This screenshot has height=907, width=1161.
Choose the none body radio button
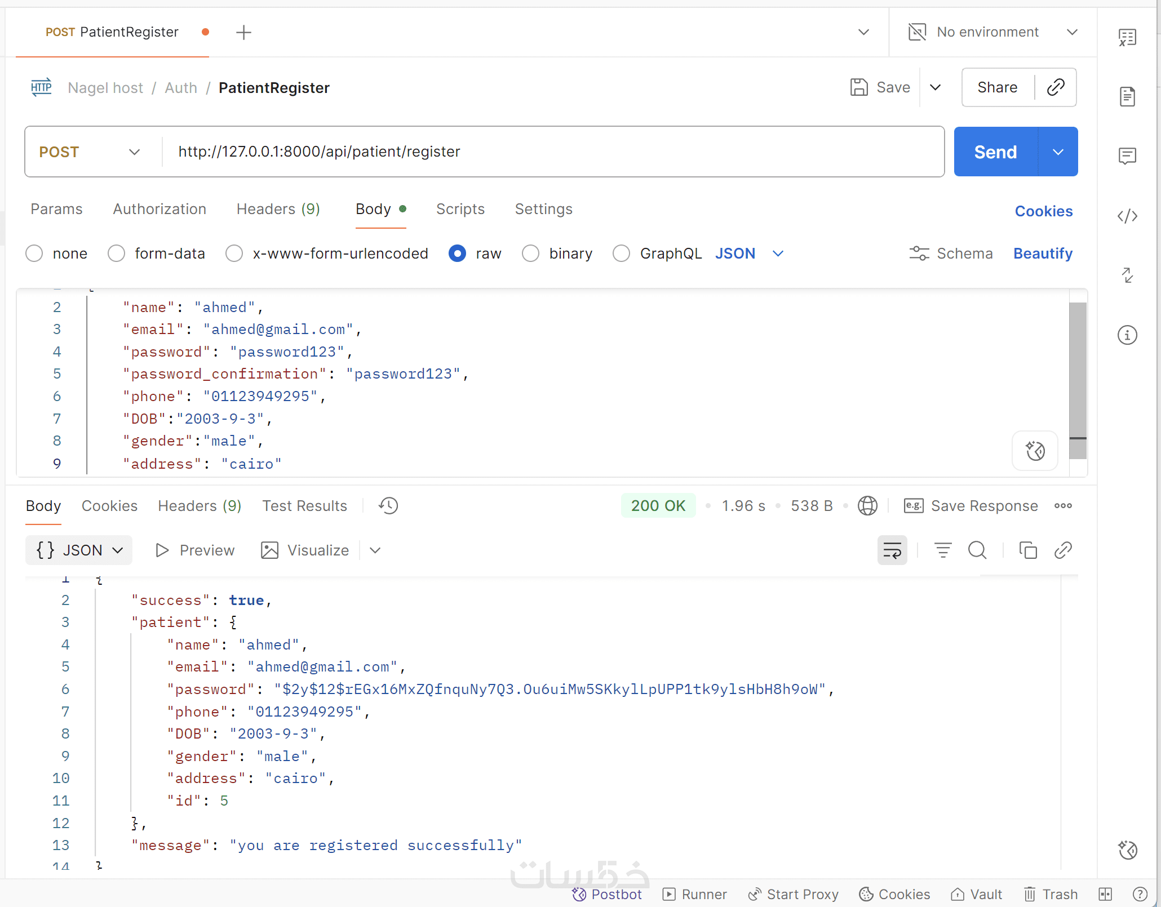pos(34,254)
